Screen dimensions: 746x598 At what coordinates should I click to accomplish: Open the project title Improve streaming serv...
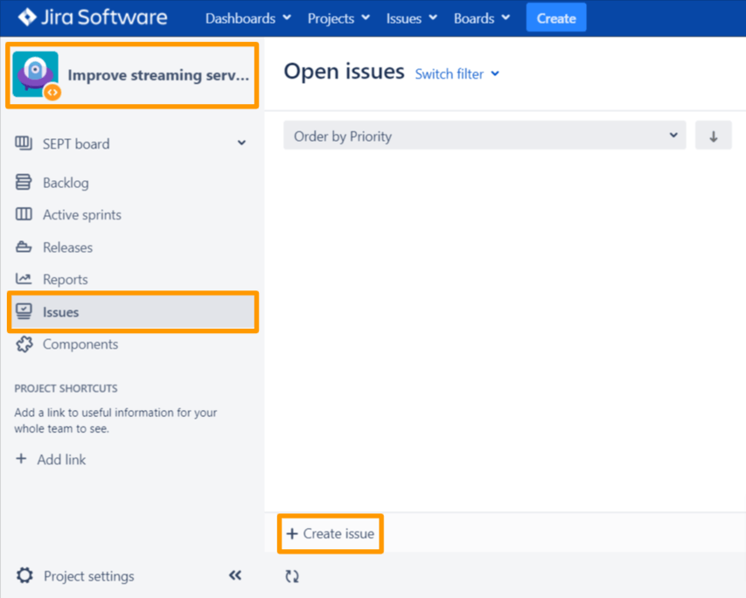tap(158, 75)
